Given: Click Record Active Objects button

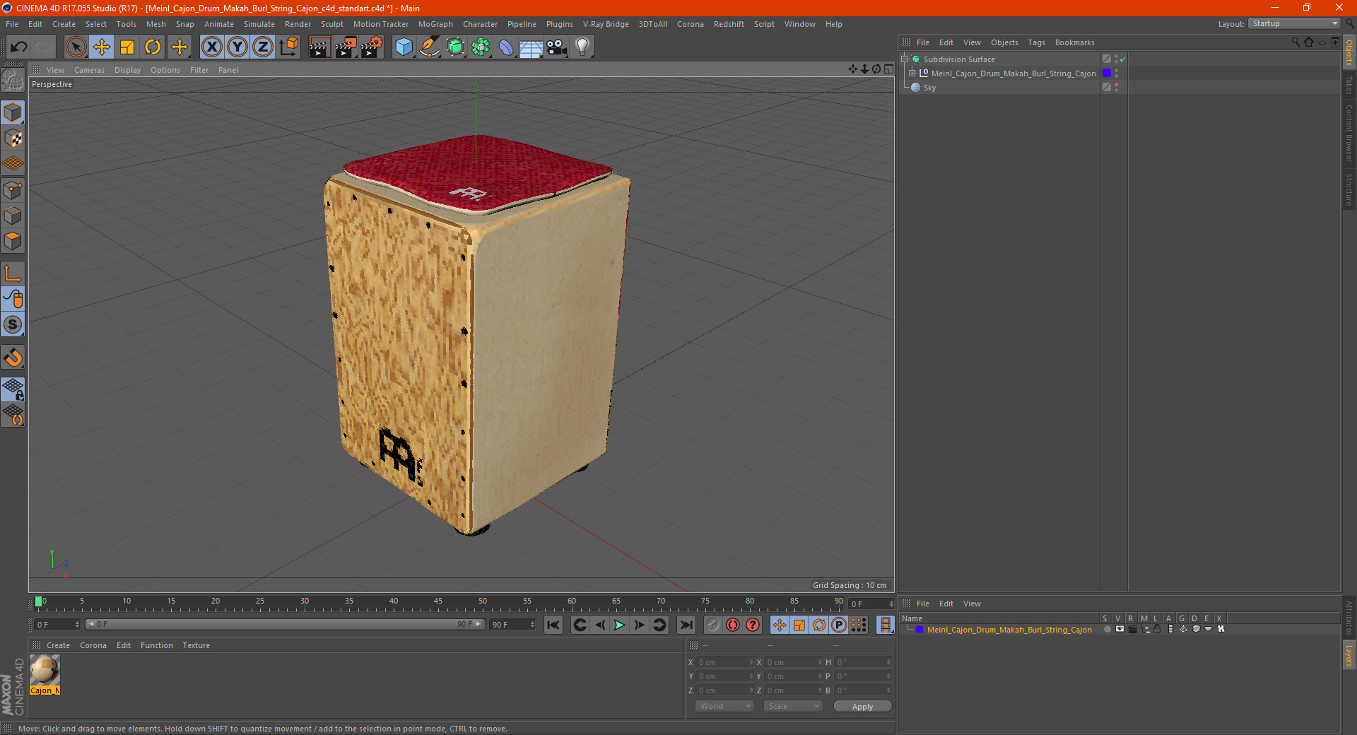Looking at the screenshot, I should (713, 625).
